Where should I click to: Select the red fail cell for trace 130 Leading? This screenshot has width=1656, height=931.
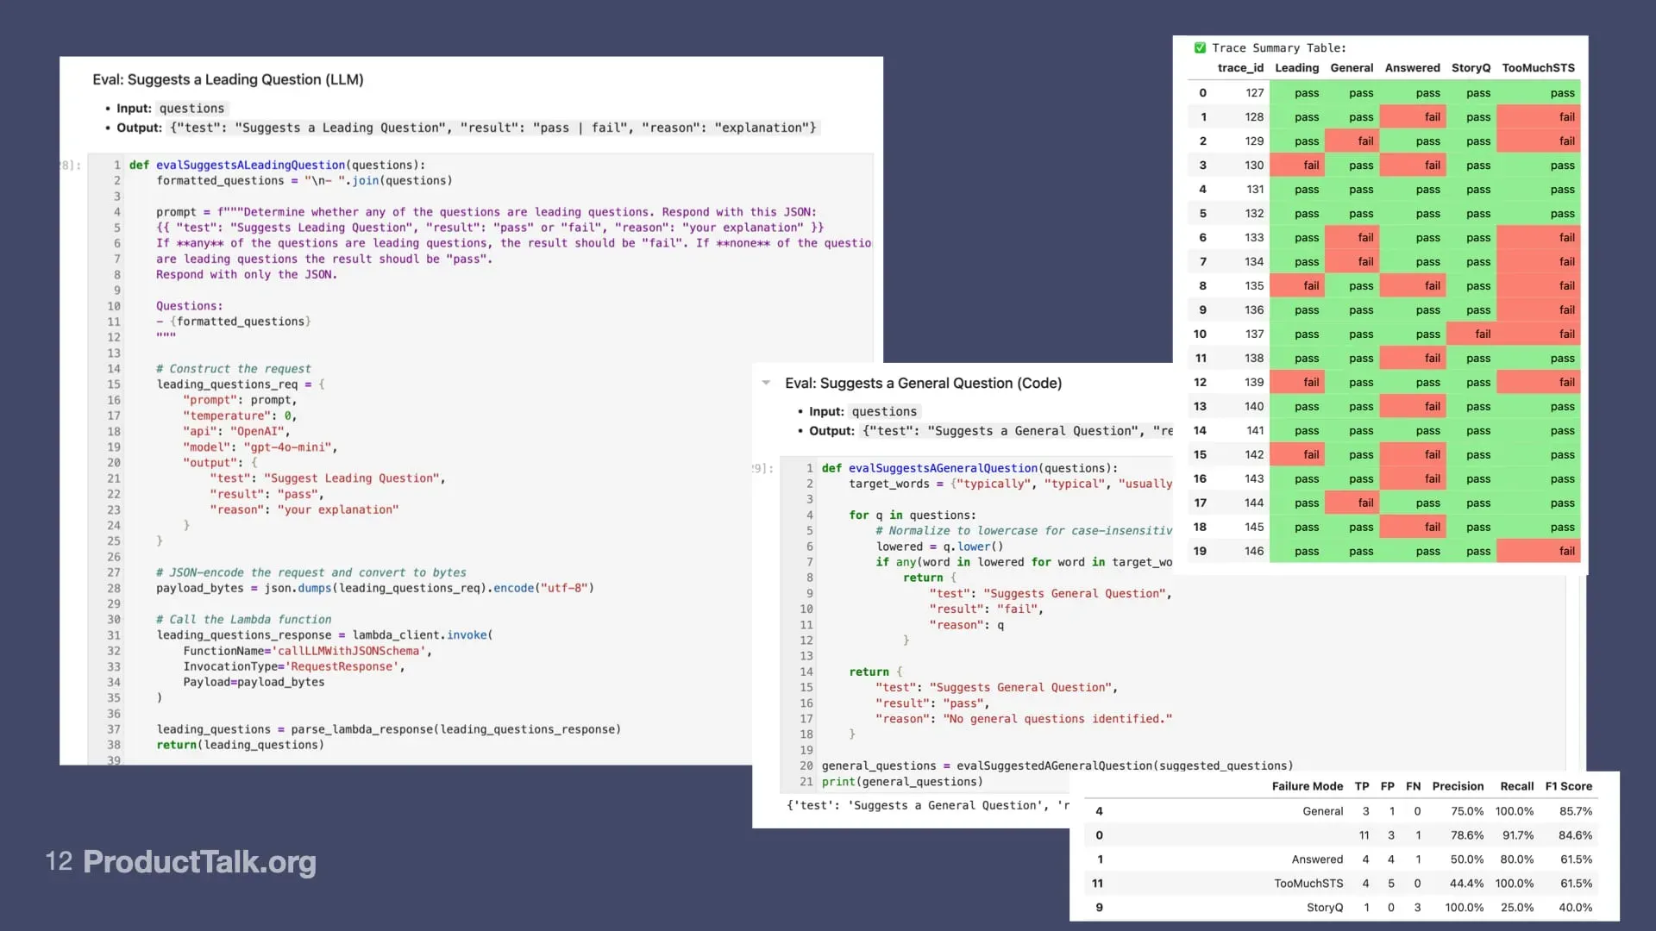[x=1306, y=165]
